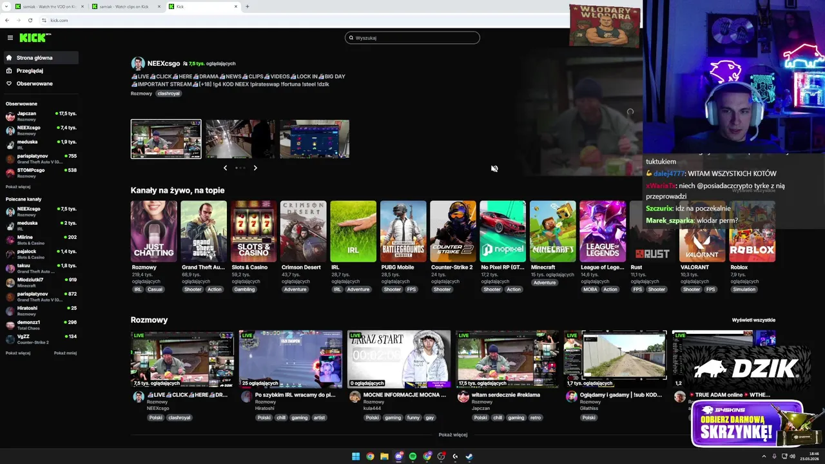Open File Explorer from the taskbar

(384, 456)
